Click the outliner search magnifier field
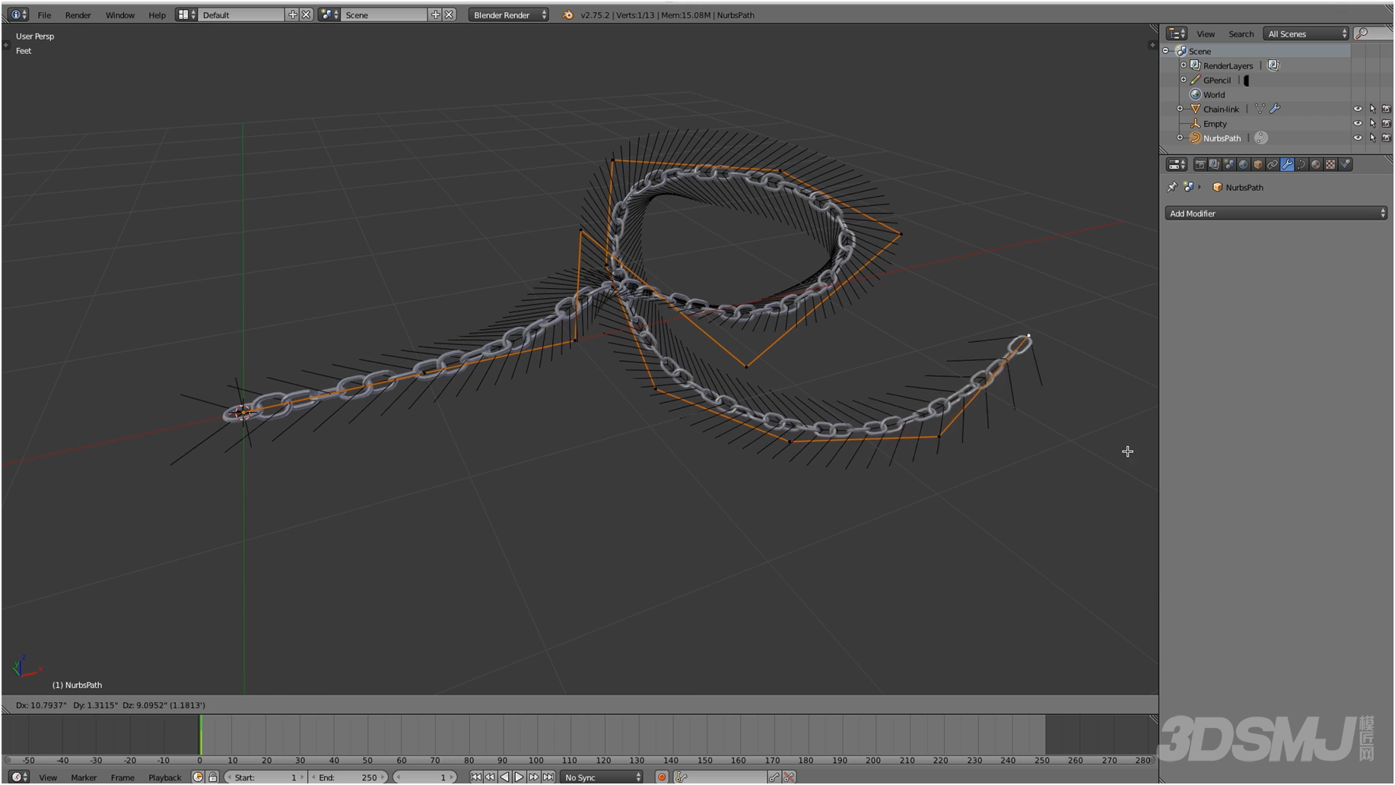1395x785 pixels. point(1372,33)
